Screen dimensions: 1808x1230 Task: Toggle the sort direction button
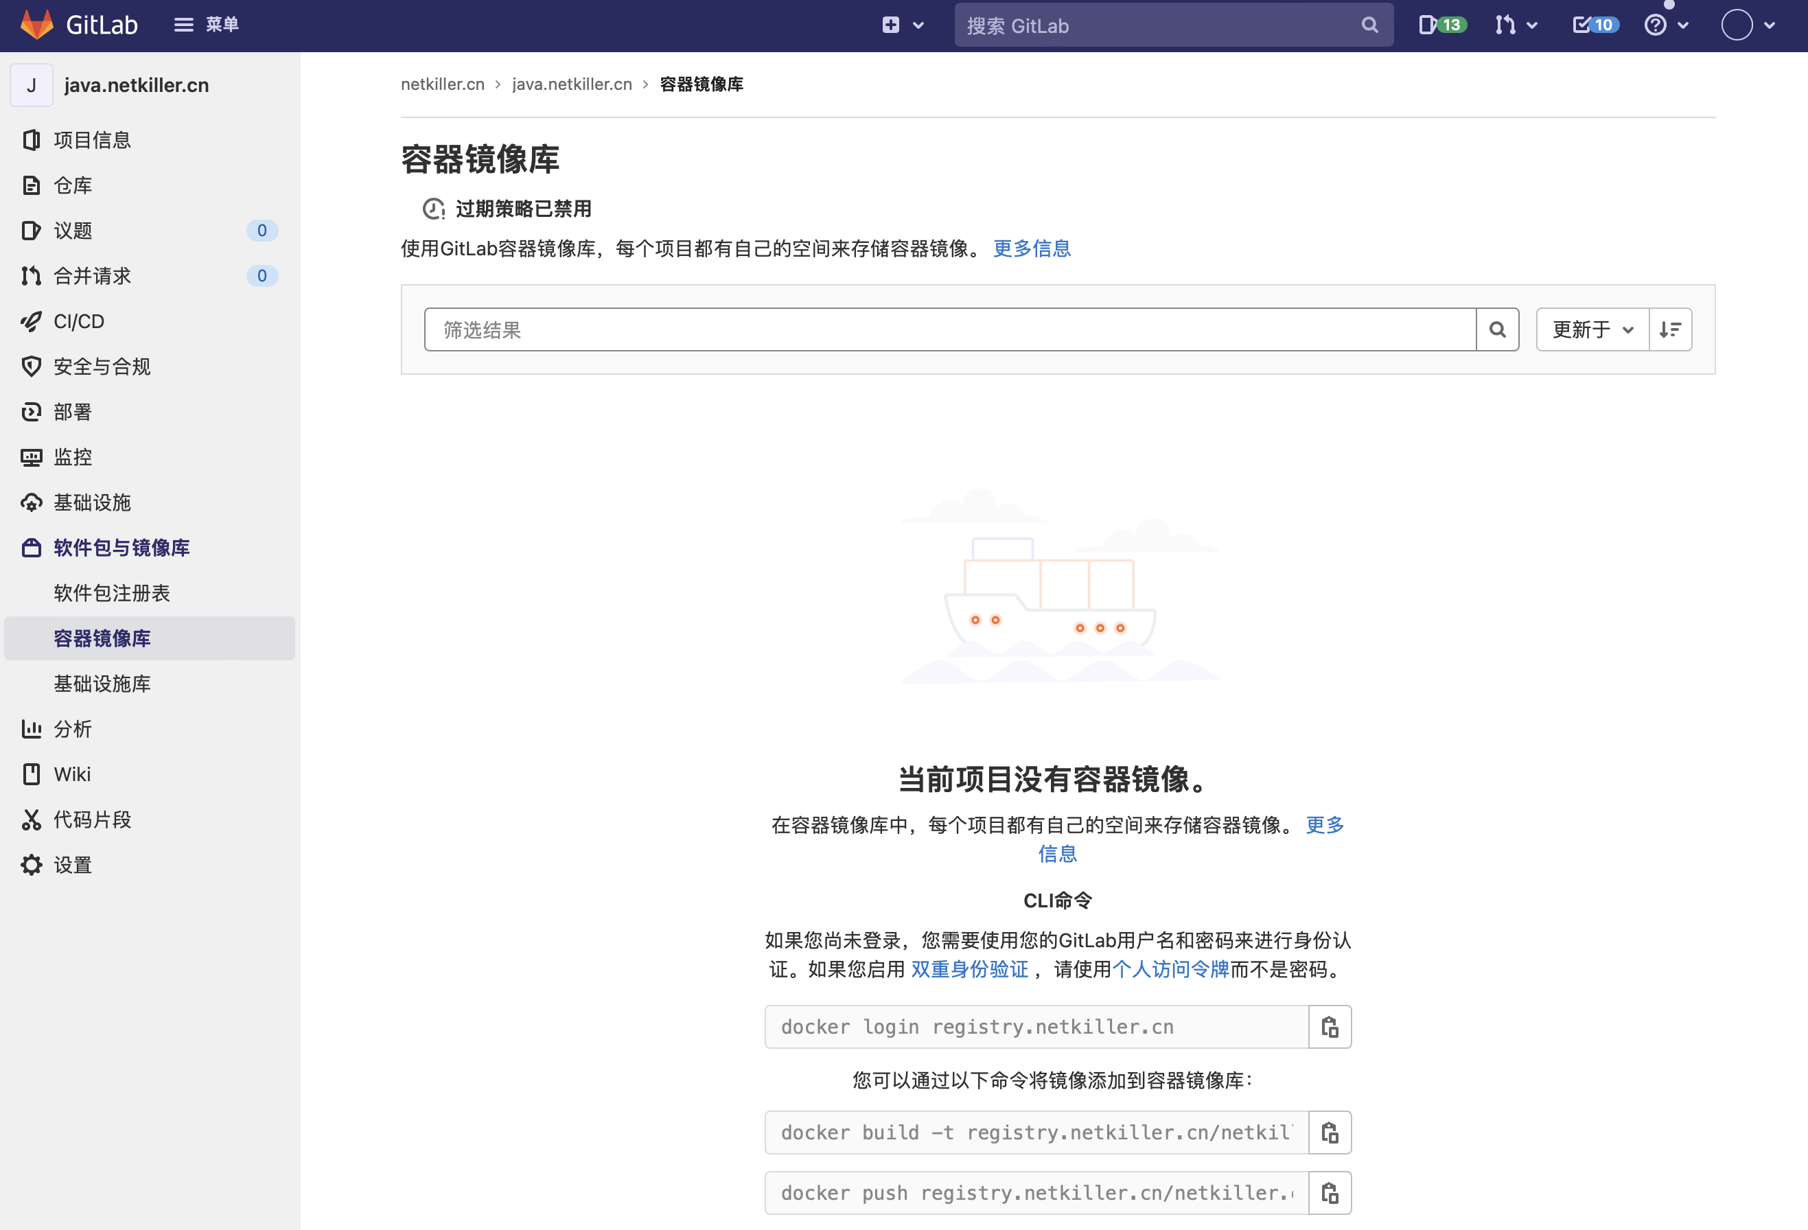pyautogui.click(x=1669, y=330)
